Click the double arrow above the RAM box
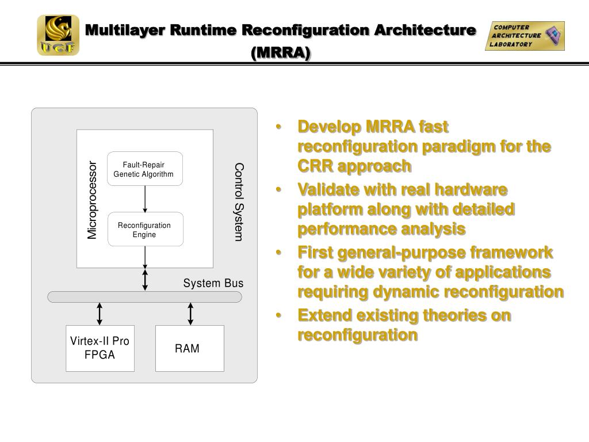Screen dimensions: 589x442 [x=190, y=314]
